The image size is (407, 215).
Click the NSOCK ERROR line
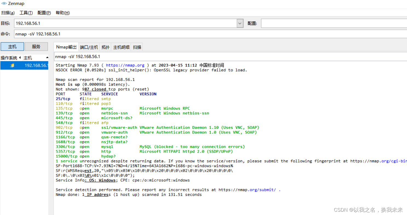151,70
